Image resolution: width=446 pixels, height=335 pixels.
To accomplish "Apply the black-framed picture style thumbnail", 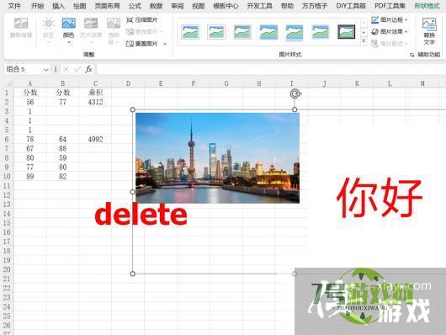I will (x=346, y=32).
